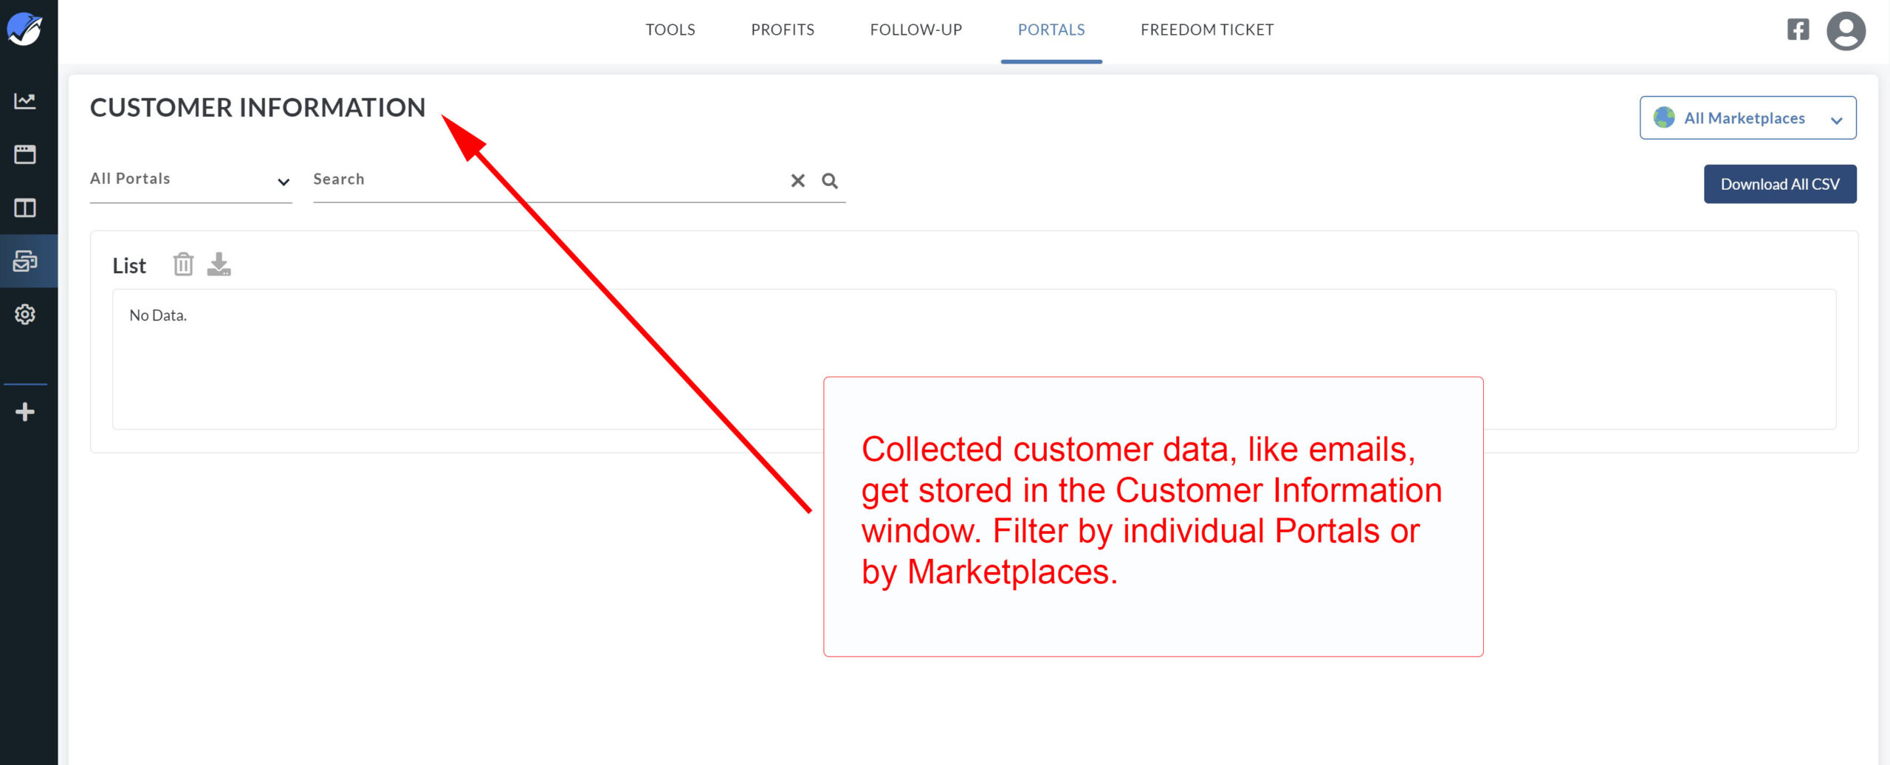
Task: Open the Facebook icon at top right
Action: [1798, 30]
